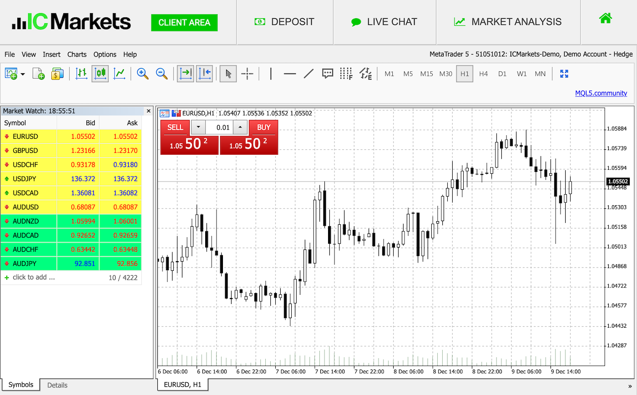The image size is (637, 395).
Task: Click the fullscreen expand icon
Action: pyautogui.click(x=564, y=74)
